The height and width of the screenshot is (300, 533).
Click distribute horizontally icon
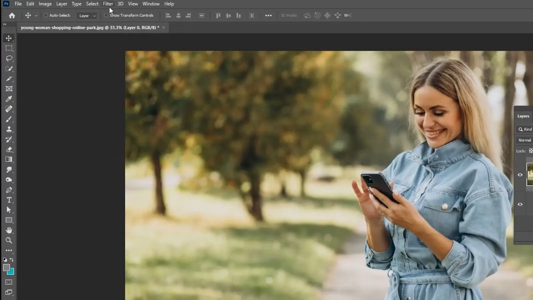[x=252, y=15]
